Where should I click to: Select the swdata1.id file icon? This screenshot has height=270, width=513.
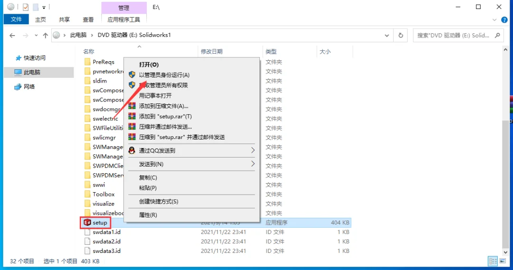87,232
